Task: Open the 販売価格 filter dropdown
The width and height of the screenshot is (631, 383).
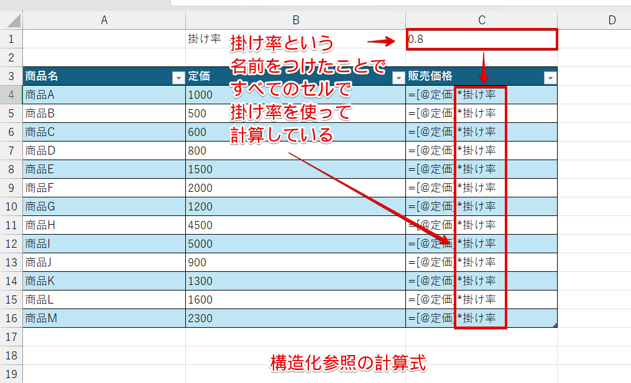Action: pyautogui.click(x=550, y=78)
